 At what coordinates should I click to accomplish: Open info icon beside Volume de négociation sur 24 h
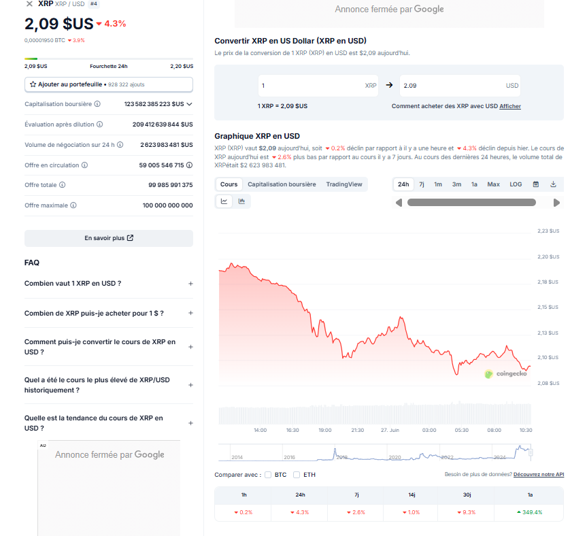tap(120, 144)
